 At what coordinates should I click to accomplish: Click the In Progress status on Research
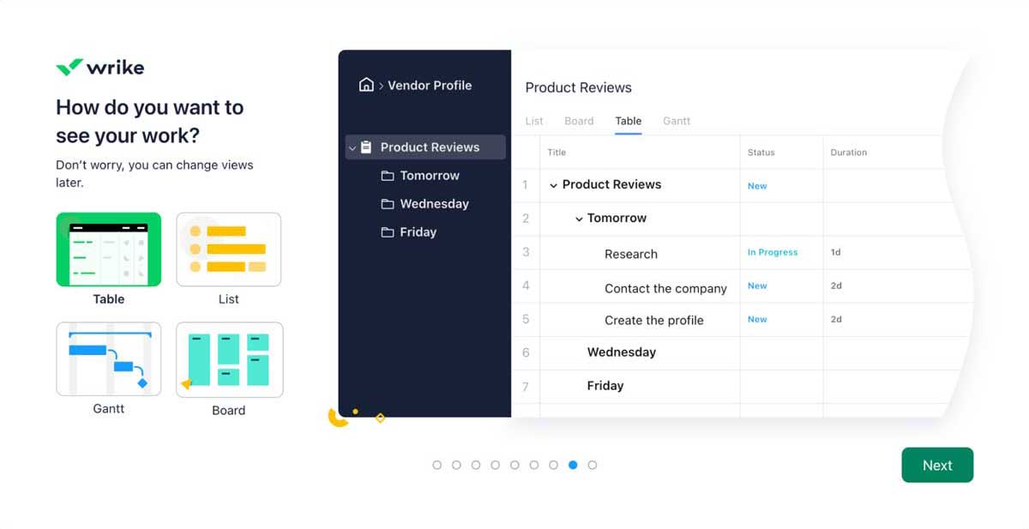pyautogui.click(x=773, y=252)
